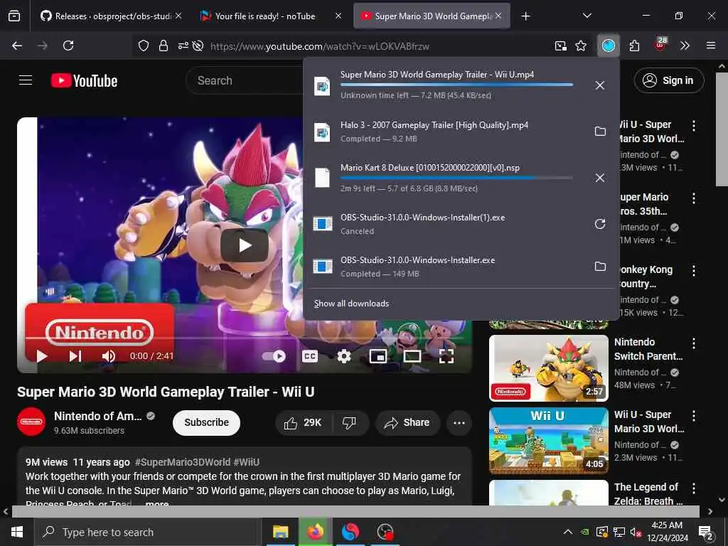
Task: Open the video settings gear
Action: (343, 356)
